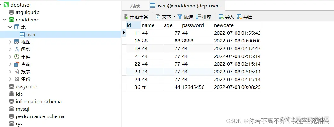
Task: Expand the 视图 views node
Action: [10, 42]
